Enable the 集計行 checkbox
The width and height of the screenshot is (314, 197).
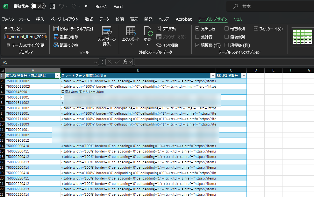pos(197,37)
